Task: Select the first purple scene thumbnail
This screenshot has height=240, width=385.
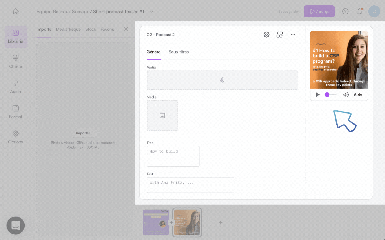Action: (x=156, y=223)
